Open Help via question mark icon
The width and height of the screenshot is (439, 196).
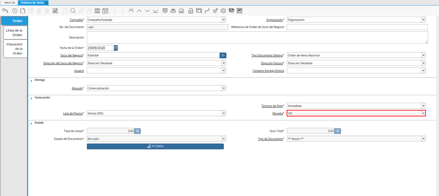tap(14, 11)
